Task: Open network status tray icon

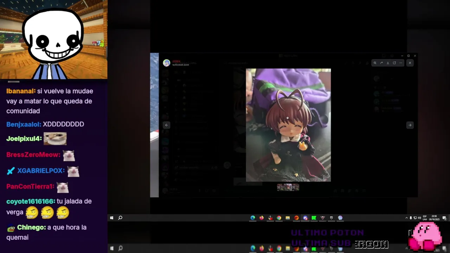Action: [x=415, y=218]
